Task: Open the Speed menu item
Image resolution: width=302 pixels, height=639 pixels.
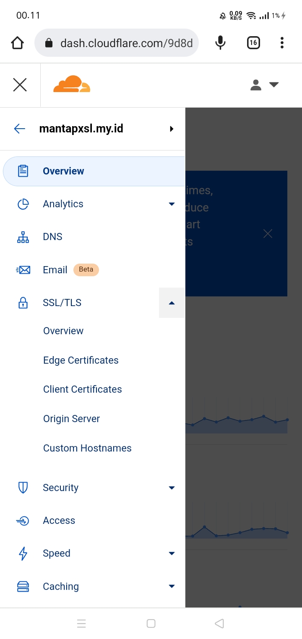Action: pos(57,554)
